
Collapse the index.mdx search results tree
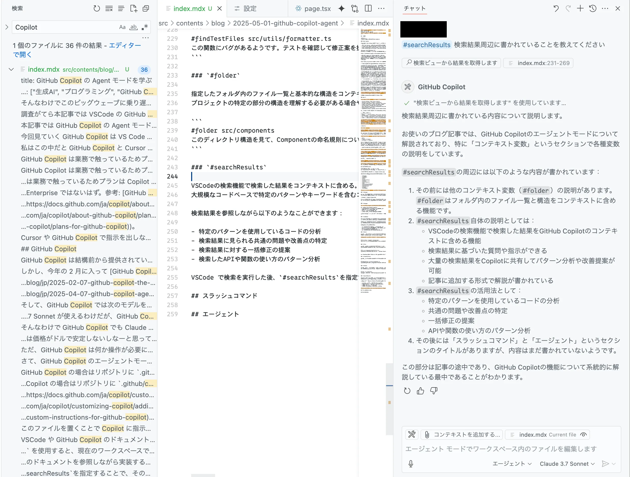click(x=11, y=70)
